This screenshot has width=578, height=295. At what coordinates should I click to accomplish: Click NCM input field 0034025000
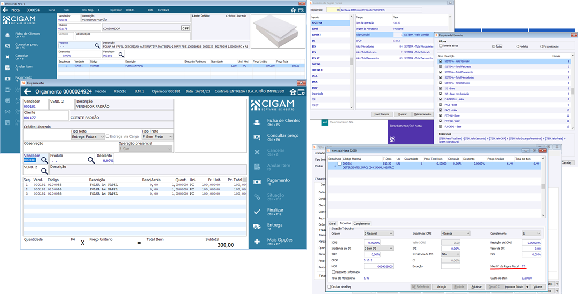pyautogui.click(x=379, y=266)
